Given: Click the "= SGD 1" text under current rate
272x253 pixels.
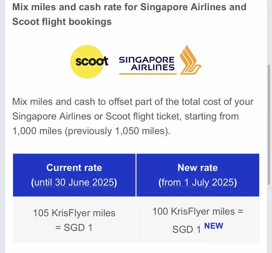Looking at the screenshot, I should [x=74, y=227].
